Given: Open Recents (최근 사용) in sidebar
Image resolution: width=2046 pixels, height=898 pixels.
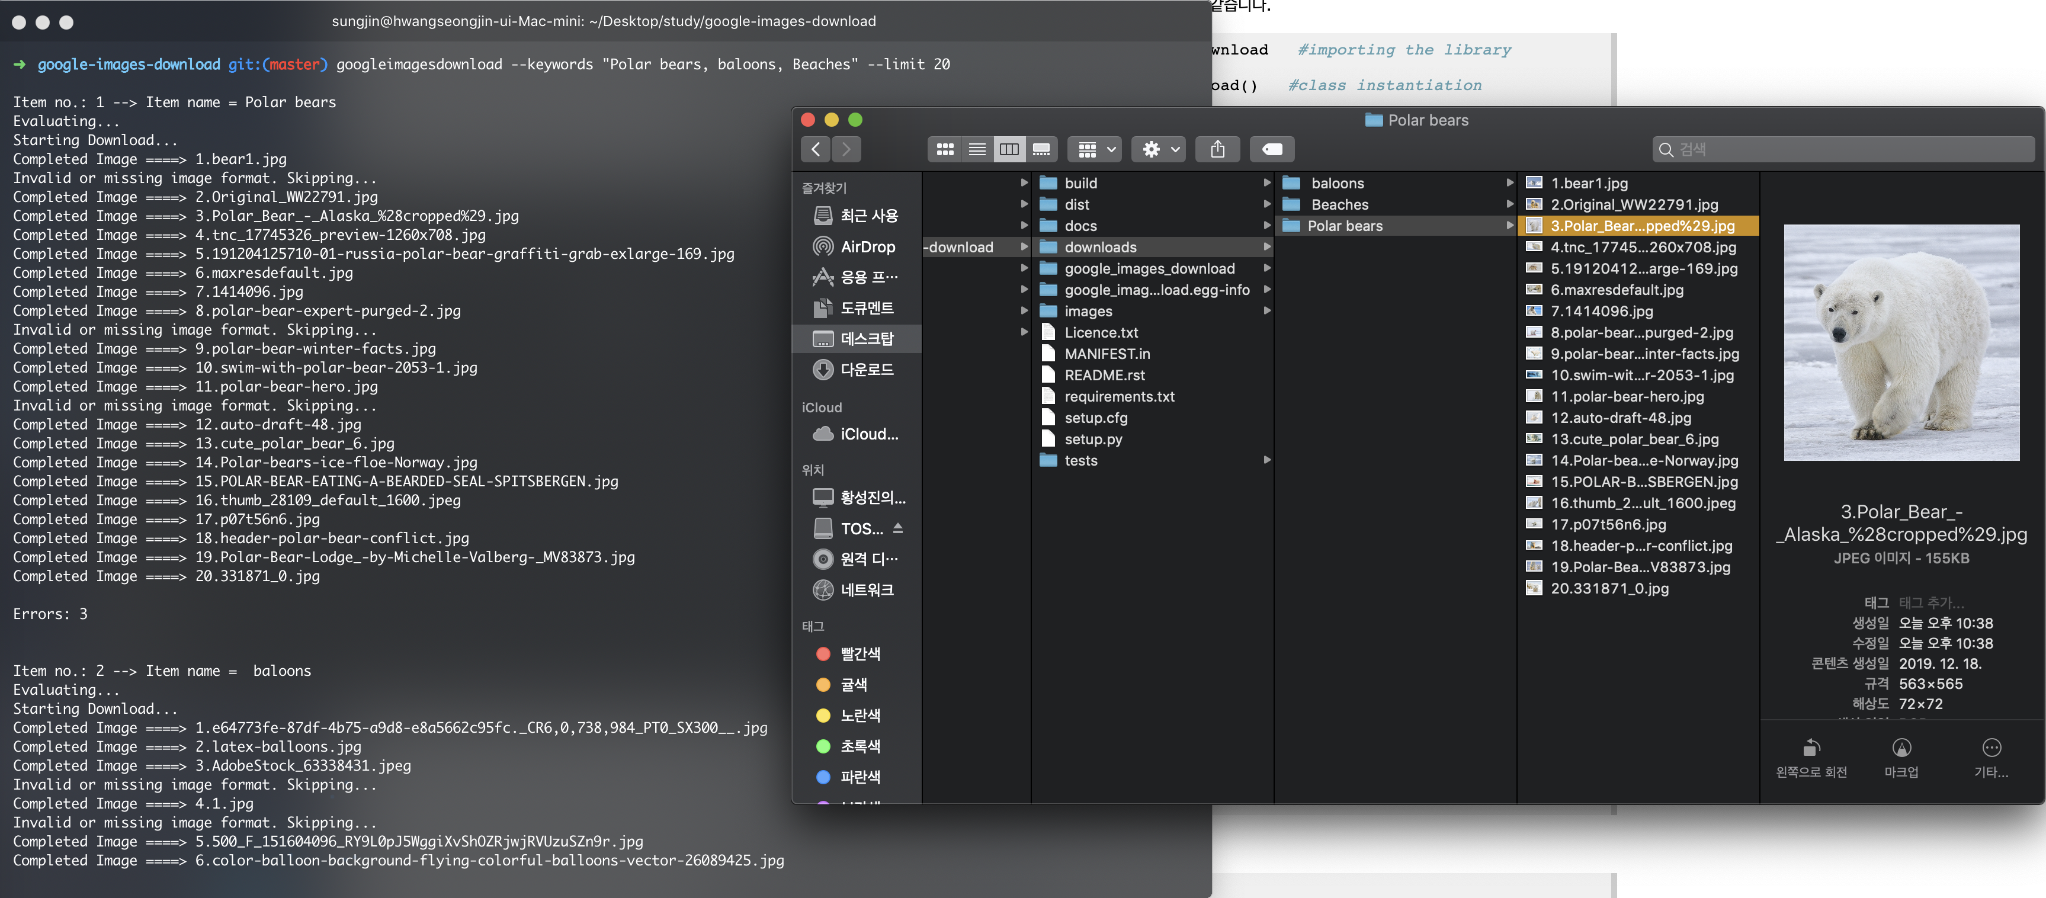Looking at the screenshot, I should (857, 216).
